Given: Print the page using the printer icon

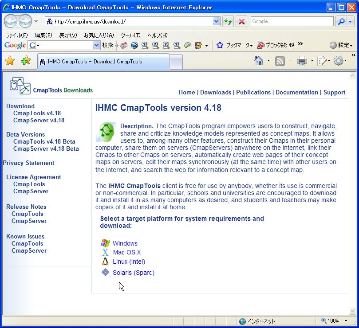Looking at the screenshot, I should (302, 61).
